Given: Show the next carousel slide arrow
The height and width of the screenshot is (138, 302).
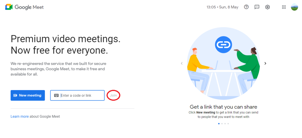Looking at the screenshot, I should pos(265,63).
